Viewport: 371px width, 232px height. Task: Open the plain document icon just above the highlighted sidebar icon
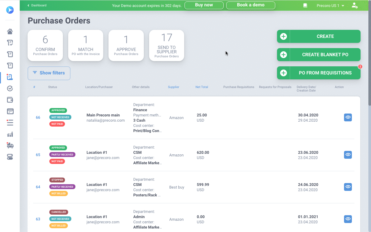(10, 66)
